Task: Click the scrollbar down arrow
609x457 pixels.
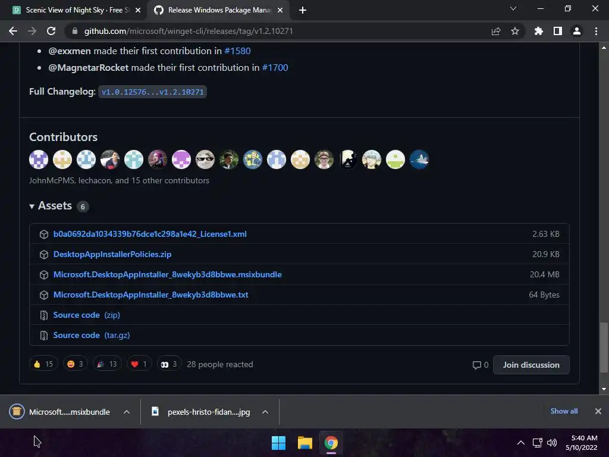Action: pos(604,389)
